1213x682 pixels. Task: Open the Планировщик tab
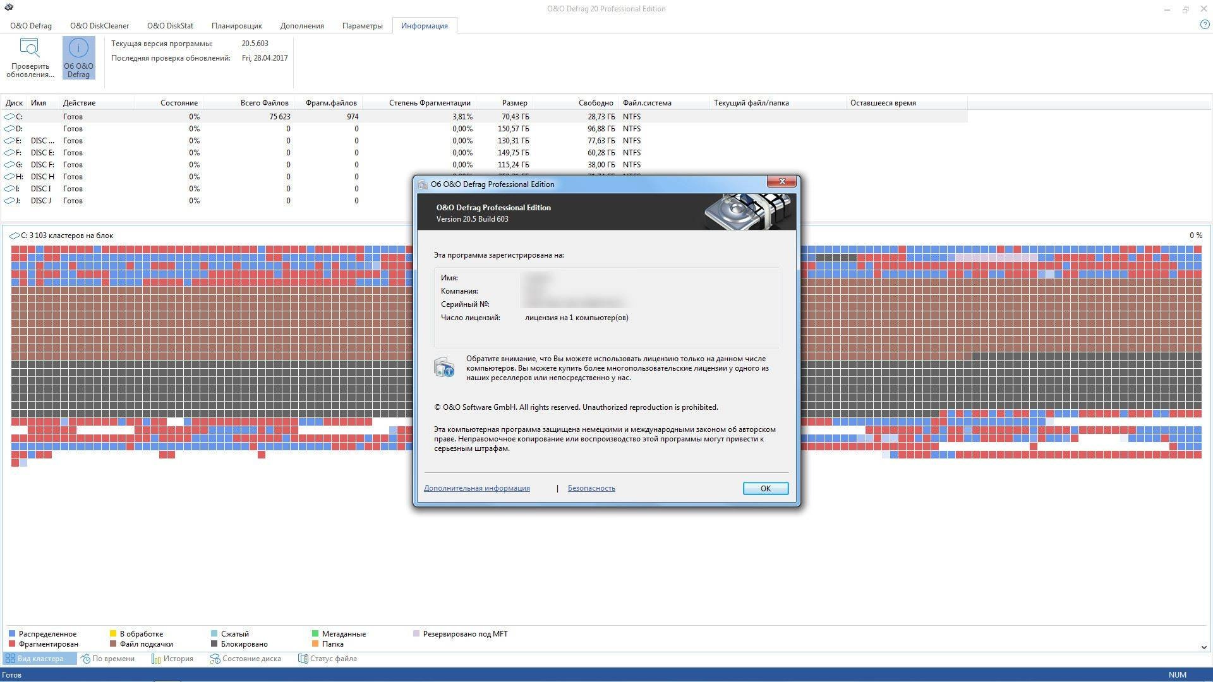pos(237,26)
